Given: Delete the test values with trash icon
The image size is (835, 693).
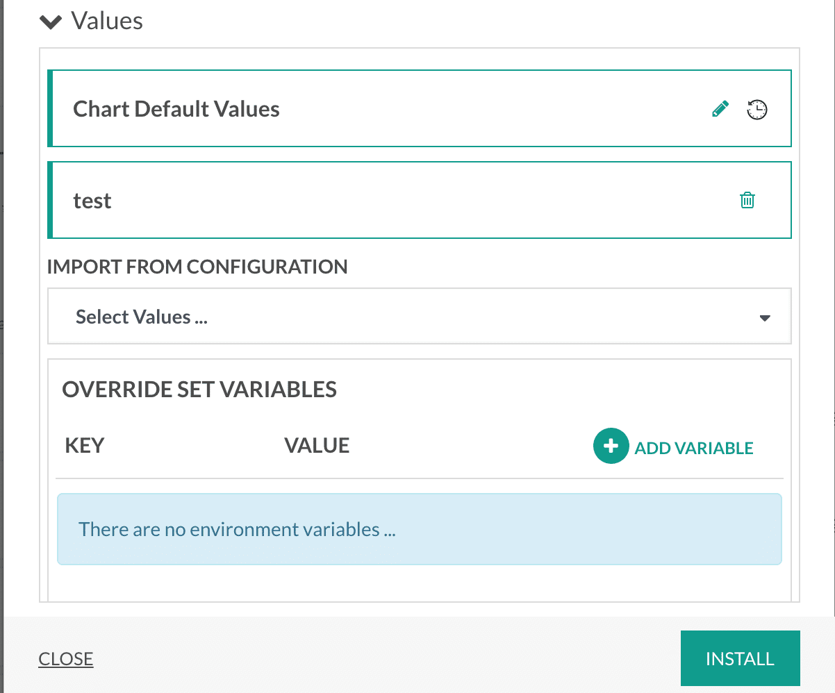Looking at the screenshot, I should tap(747, 201).
